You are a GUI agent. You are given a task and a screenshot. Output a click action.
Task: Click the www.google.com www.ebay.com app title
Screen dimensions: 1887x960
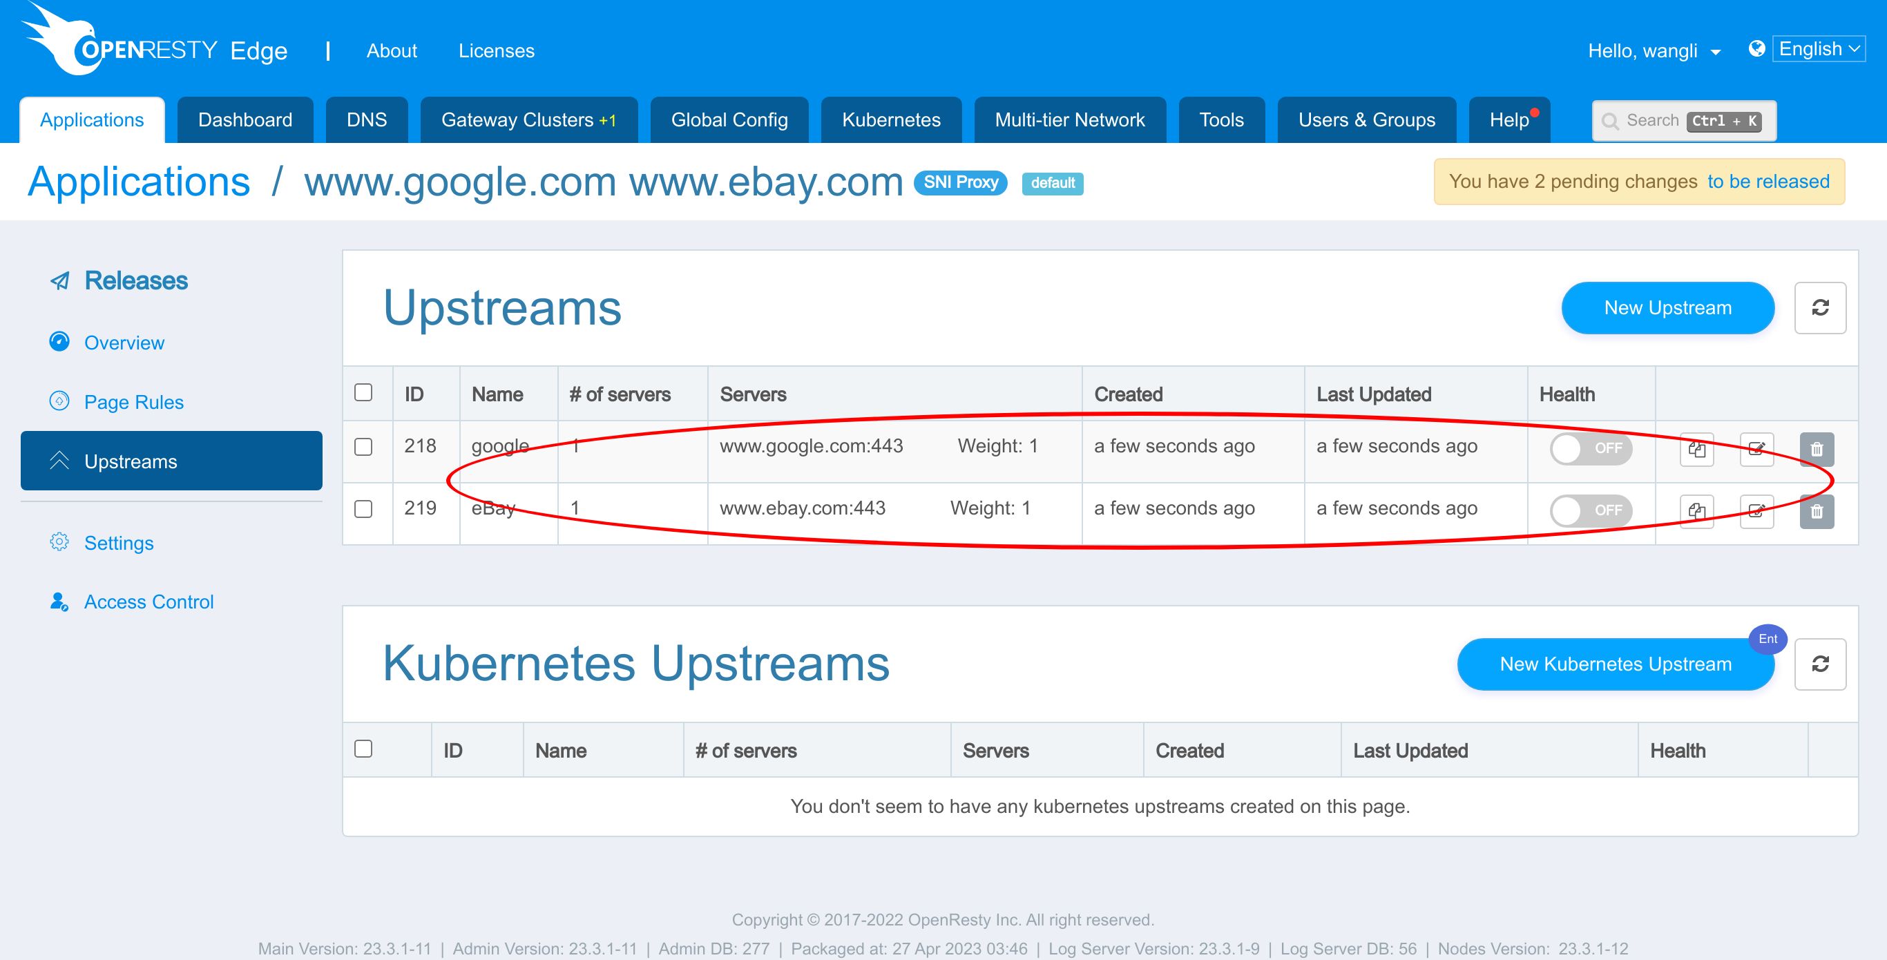click(604, 182)
